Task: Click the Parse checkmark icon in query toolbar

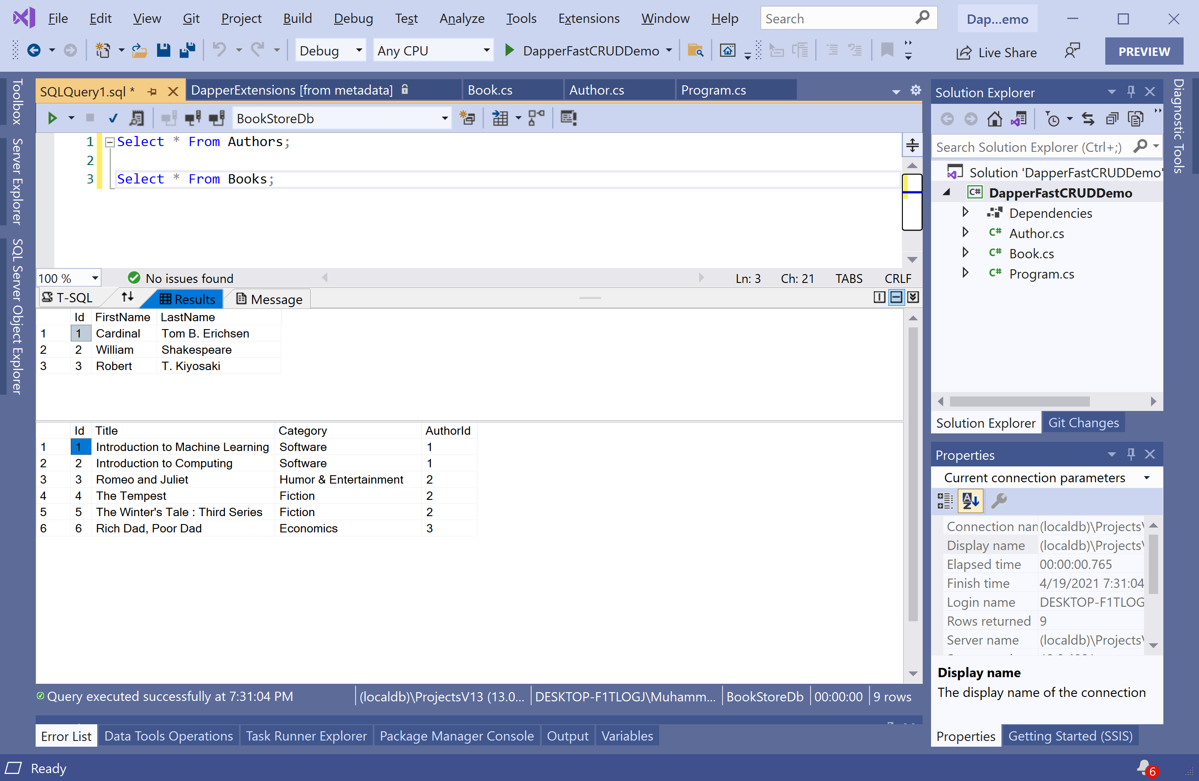Action: click(x=114, y=118)
